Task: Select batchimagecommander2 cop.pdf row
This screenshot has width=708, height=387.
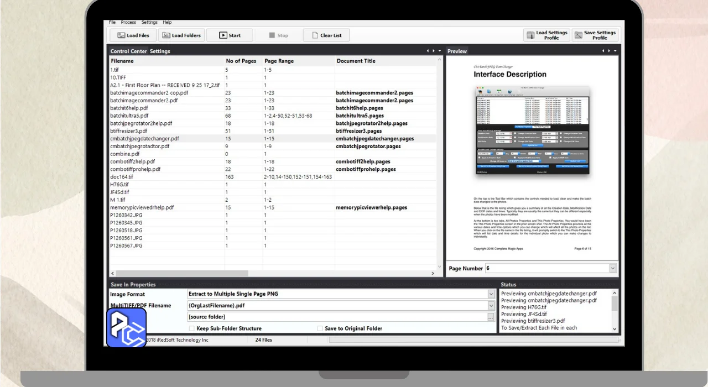Action: (x=272, y=93)
